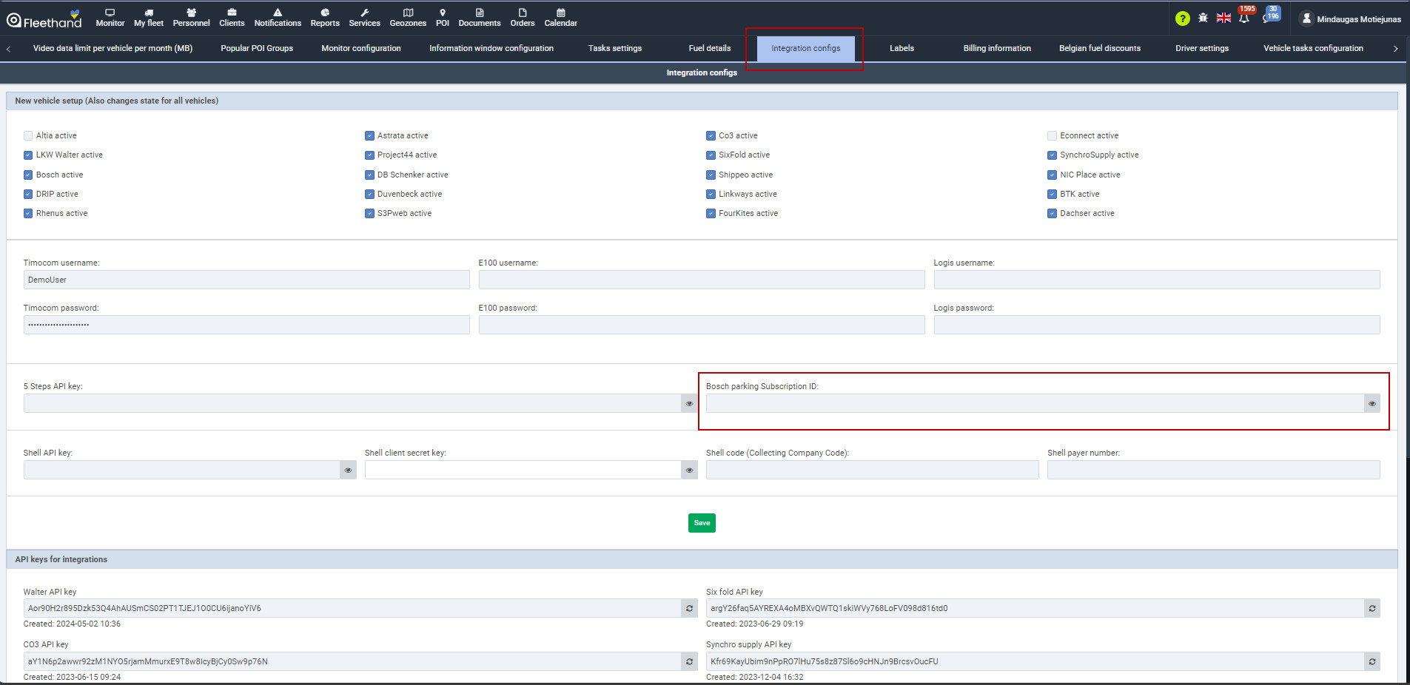Open My fleet section
1410x685 pixels.
(149, 18)
